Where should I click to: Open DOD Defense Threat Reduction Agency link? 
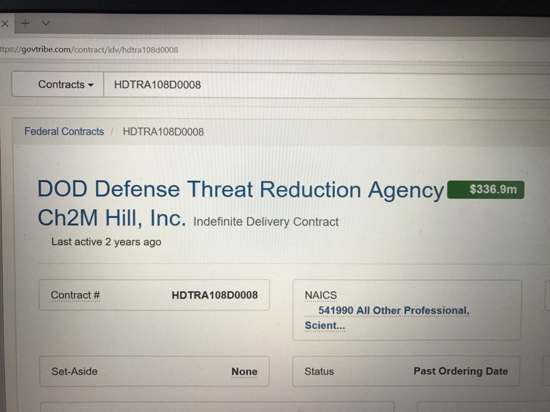tap(241, 190)
